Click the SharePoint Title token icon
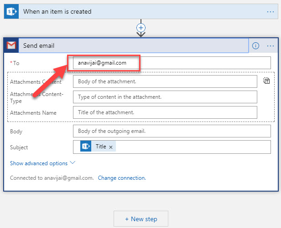Image resolution: width=281 pixels, height=228 pixels. 86,147
